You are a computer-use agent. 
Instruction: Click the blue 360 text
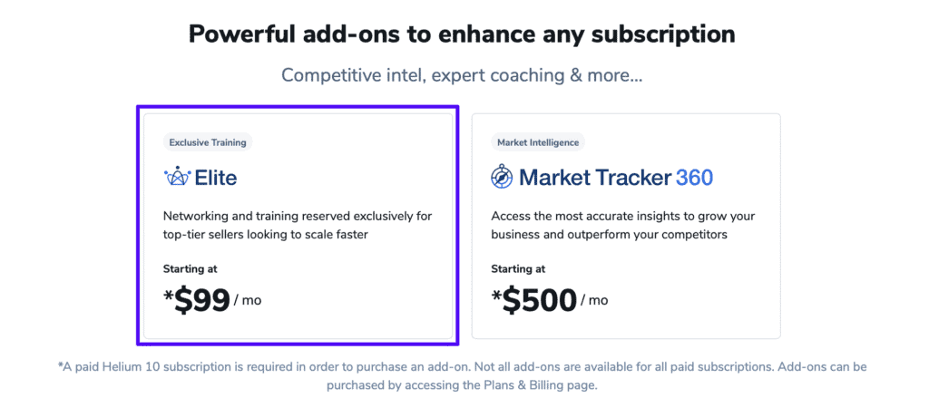click(695, 177)
